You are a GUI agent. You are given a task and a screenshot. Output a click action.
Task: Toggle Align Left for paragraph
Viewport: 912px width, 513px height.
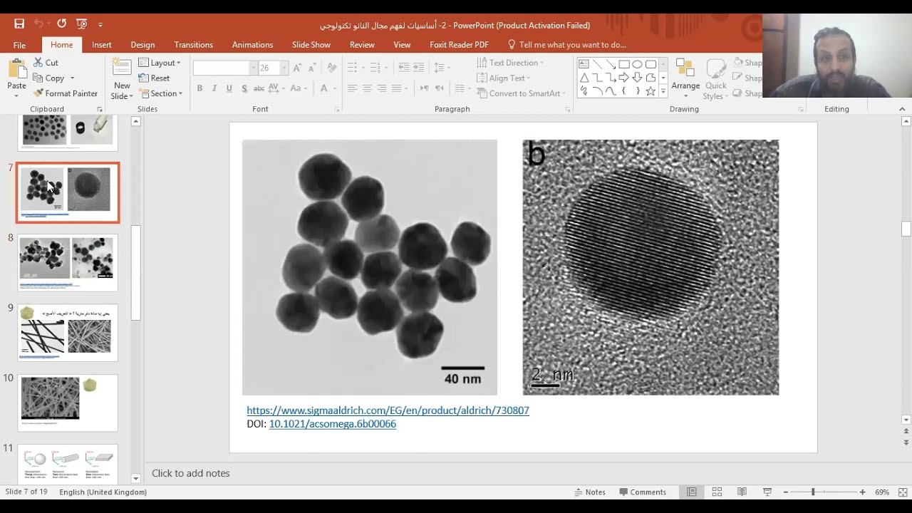(x=352, y=88)
